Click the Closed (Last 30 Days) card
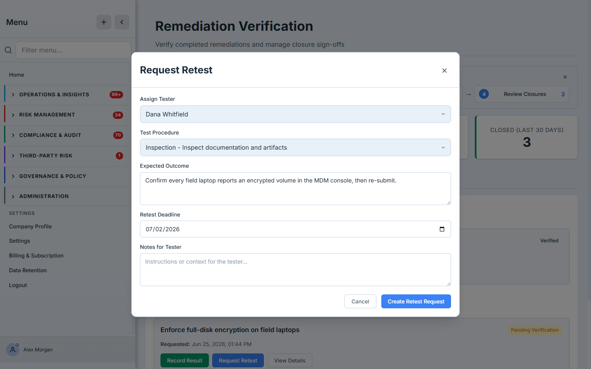This screenshot has height=369, width=591. [527, 137]
